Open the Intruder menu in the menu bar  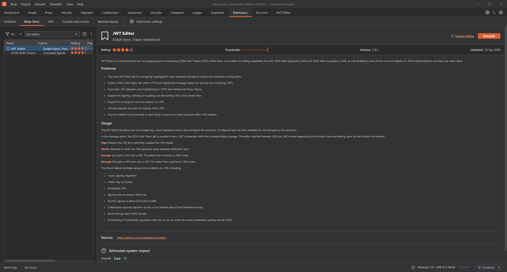[40, 4]
